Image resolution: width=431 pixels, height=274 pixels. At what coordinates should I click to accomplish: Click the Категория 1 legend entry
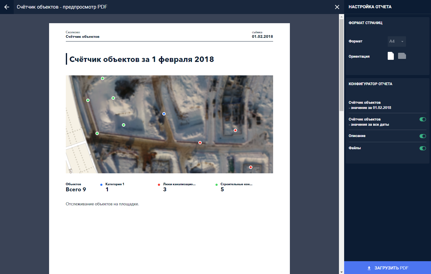point(115,184)
